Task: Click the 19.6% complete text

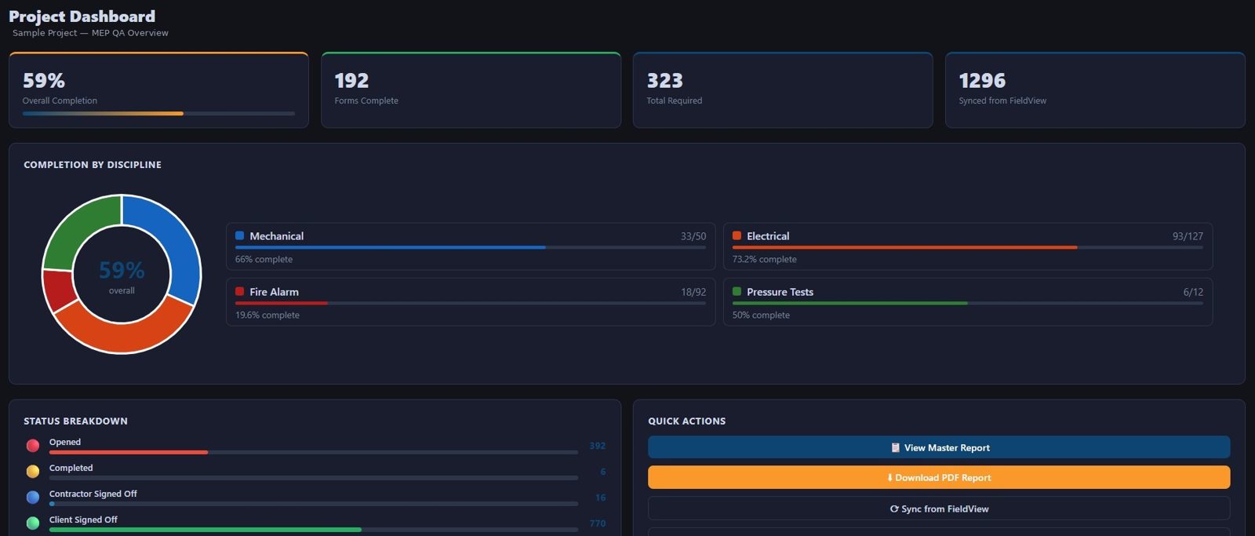Action: (x=267, y=315)
